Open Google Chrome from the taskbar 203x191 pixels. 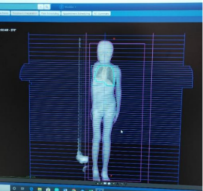(74, 190)
